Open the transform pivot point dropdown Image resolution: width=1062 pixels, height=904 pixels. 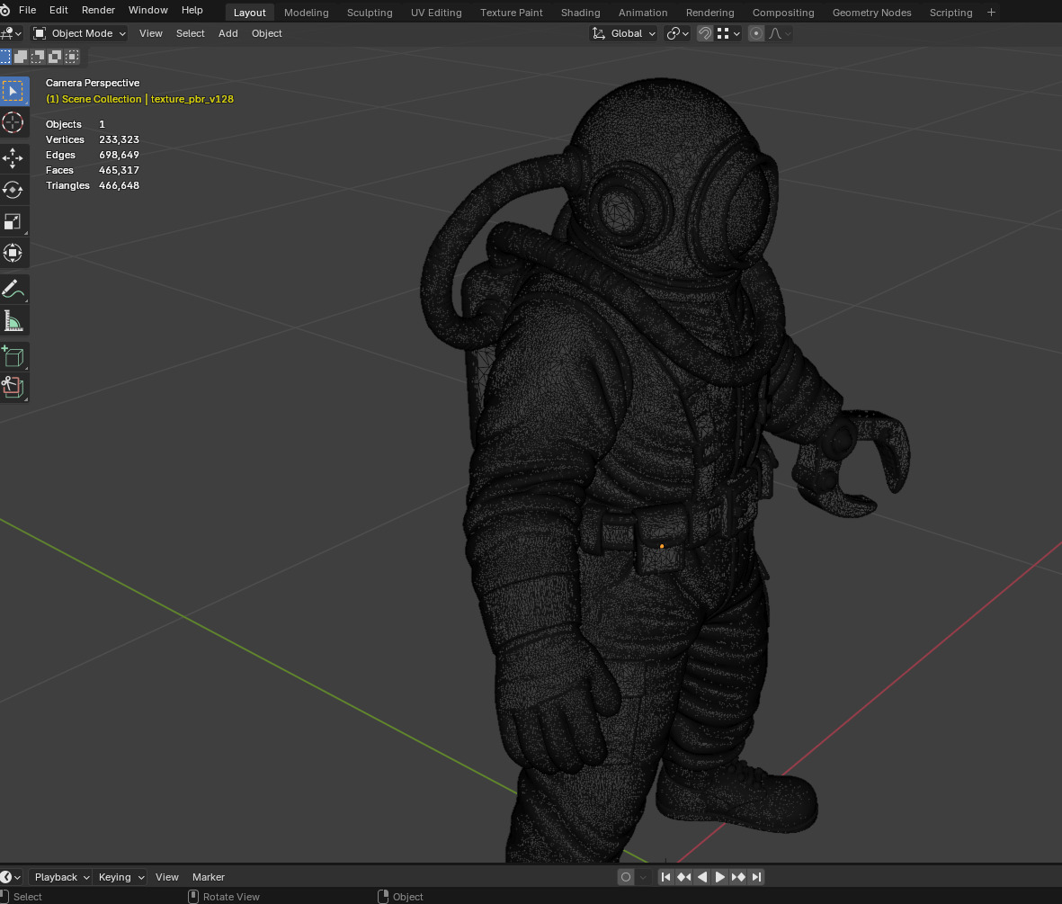677,33
